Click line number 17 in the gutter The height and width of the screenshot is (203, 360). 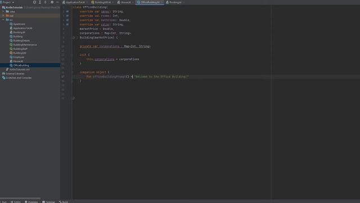pyautogui.click(x=63, y=77)
